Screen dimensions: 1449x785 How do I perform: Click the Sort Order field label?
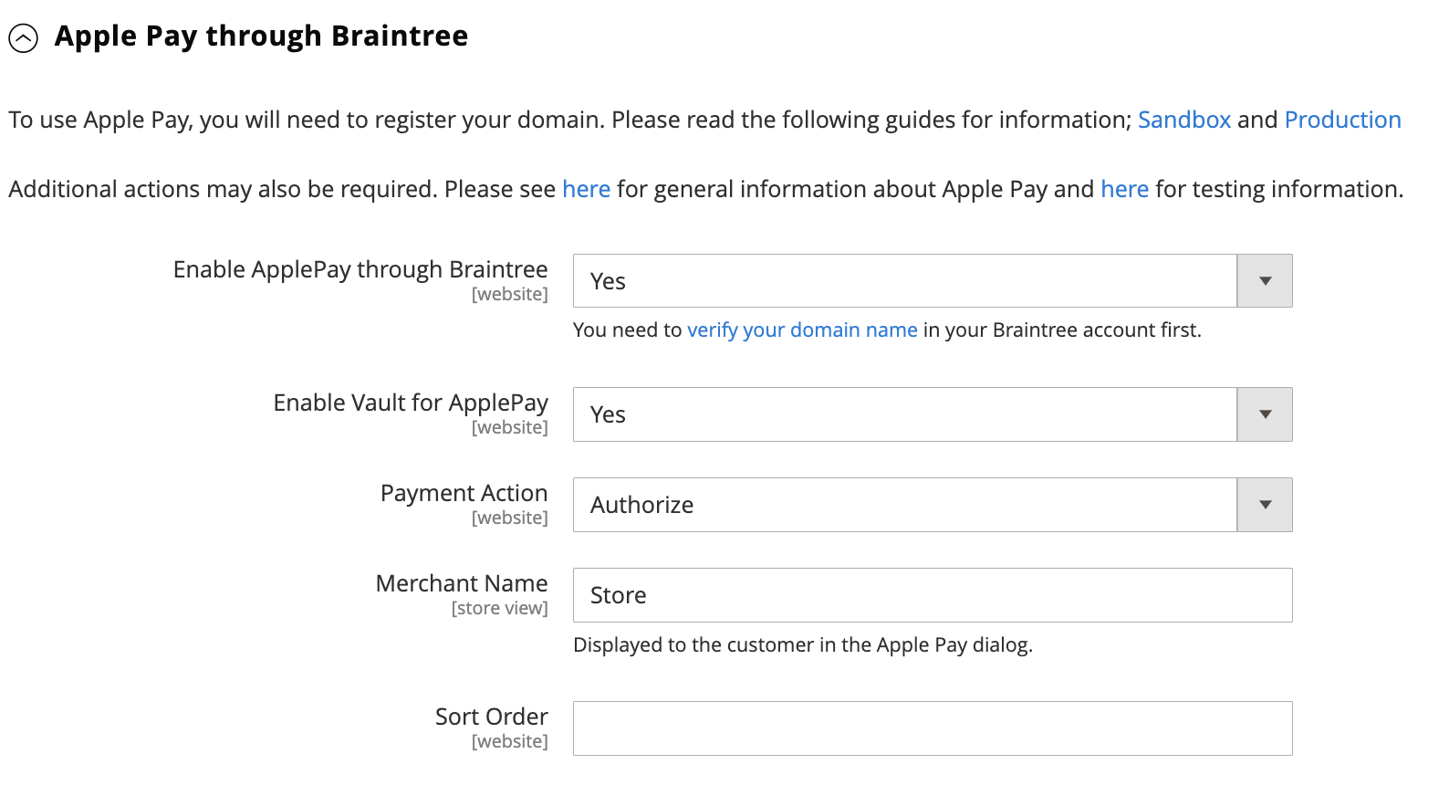[x=491, y=717]
